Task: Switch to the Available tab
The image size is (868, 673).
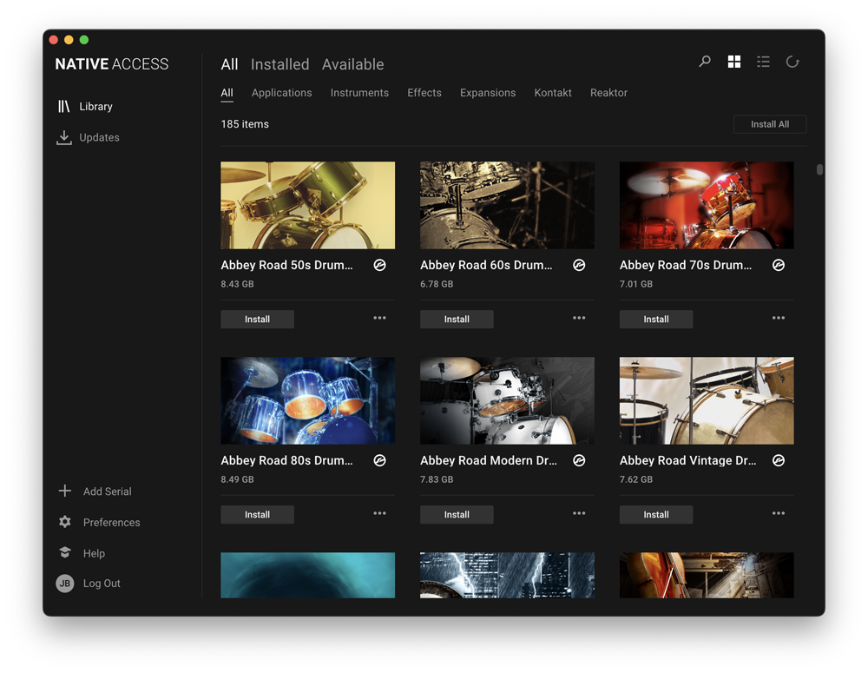Action: tap(352, 64)
